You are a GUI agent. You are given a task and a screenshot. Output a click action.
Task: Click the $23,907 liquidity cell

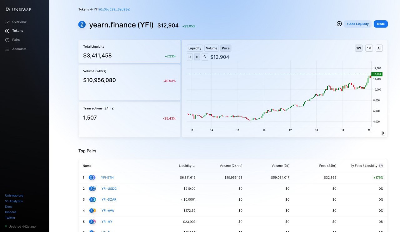[189, 222]
